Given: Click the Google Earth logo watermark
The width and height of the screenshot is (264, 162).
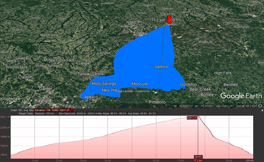Looking at the screenshot, I should pos(241,96).
